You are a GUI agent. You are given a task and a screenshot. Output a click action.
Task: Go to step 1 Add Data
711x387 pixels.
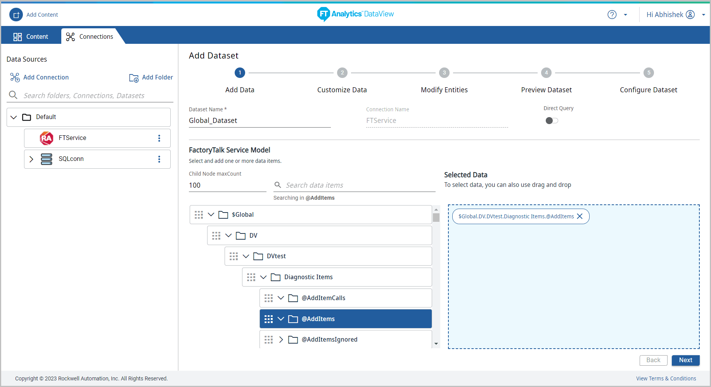(x=240, y=73)
